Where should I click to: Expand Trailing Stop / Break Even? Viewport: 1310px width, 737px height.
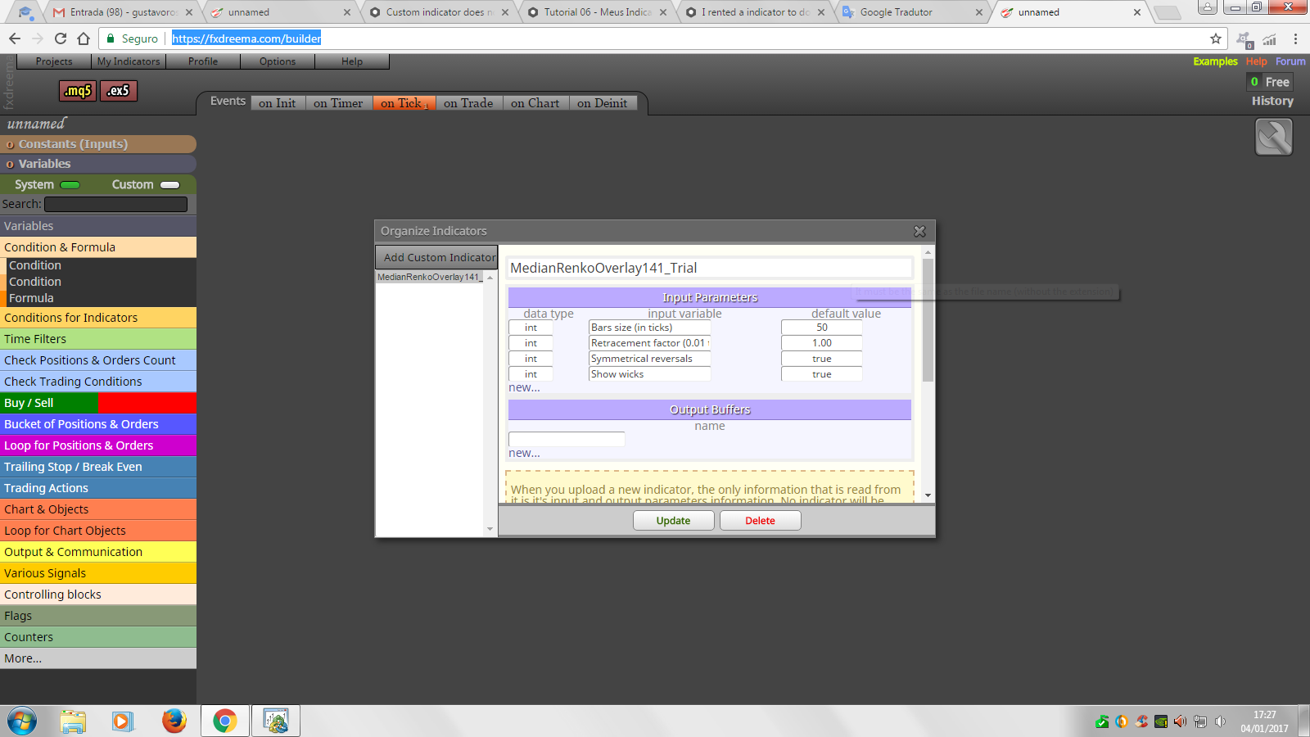click(98, 467)
